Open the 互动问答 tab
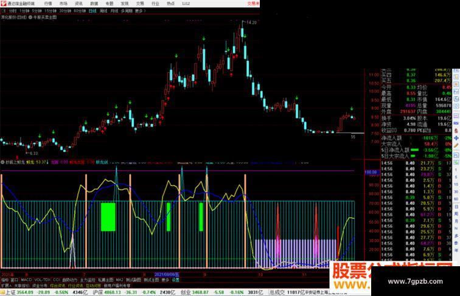460x296 pixels. click(x=93, y=286)
